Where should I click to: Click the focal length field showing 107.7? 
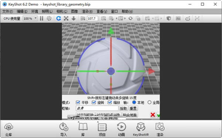click(92, 18)
